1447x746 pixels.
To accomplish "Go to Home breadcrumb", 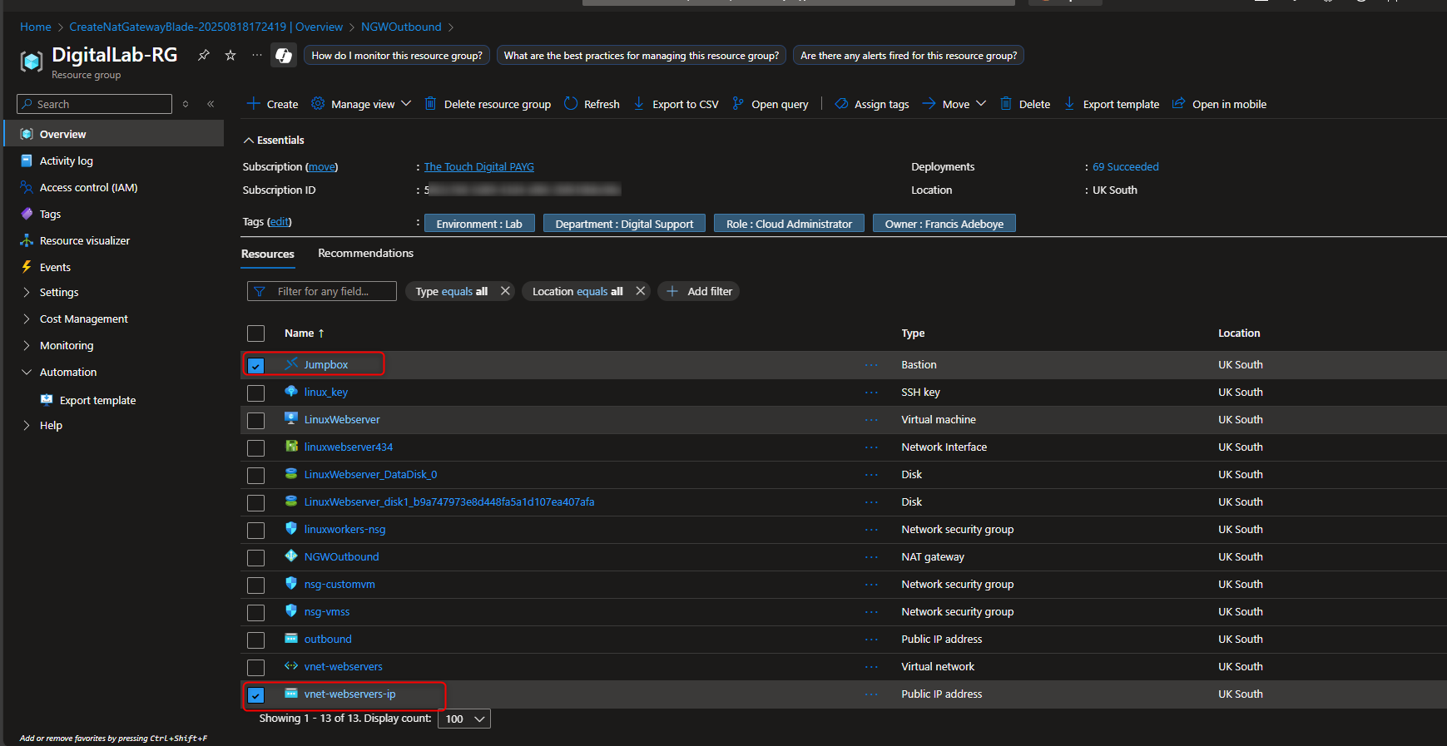I will click(36, 27).
